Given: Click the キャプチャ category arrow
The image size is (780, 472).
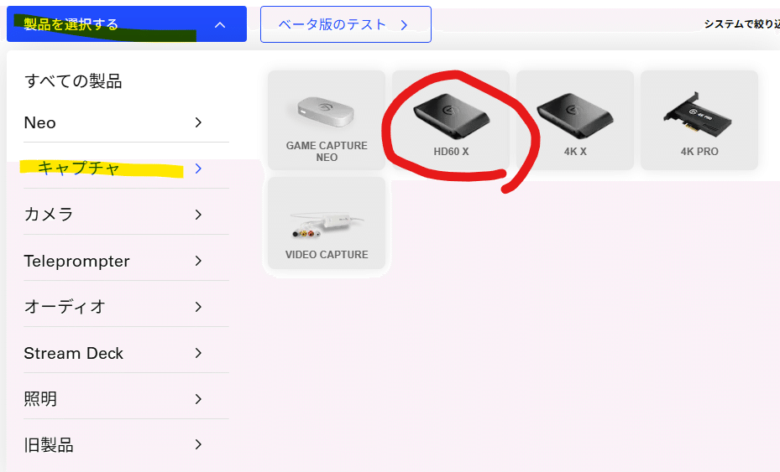Looking at the screenshot, I should (198, 169).
